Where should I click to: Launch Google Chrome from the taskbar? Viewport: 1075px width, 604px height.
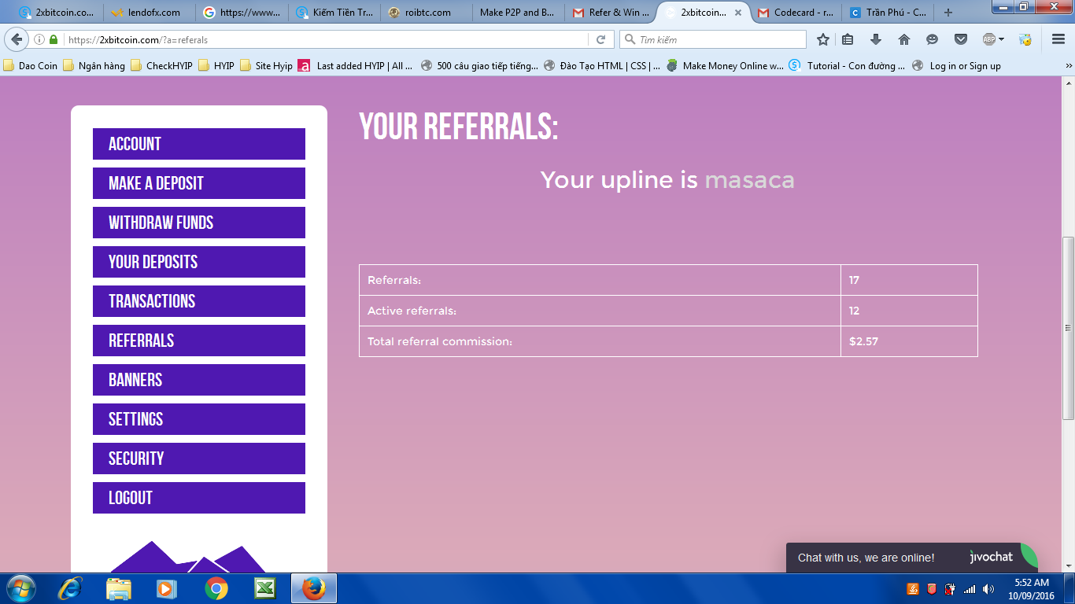(216, 588)
